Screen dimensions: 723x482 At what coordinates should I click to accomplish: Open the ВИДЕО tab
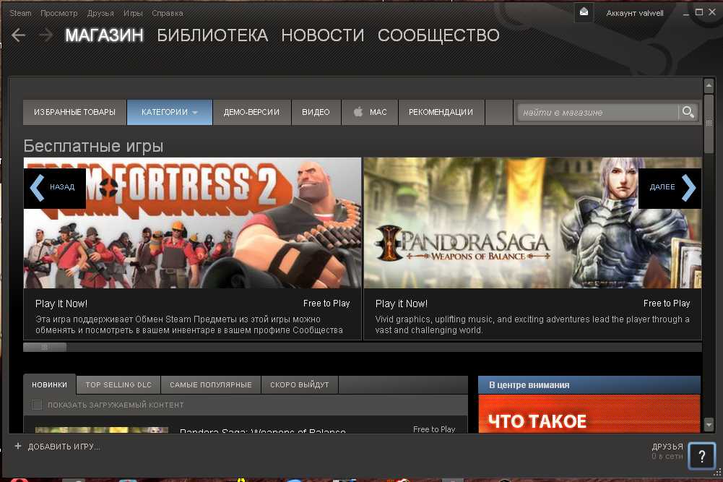[316, 112]
